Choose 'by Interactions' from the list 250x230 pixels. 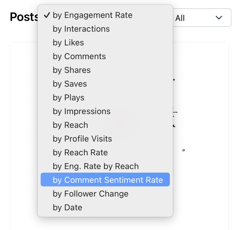(x=81, y=29)
